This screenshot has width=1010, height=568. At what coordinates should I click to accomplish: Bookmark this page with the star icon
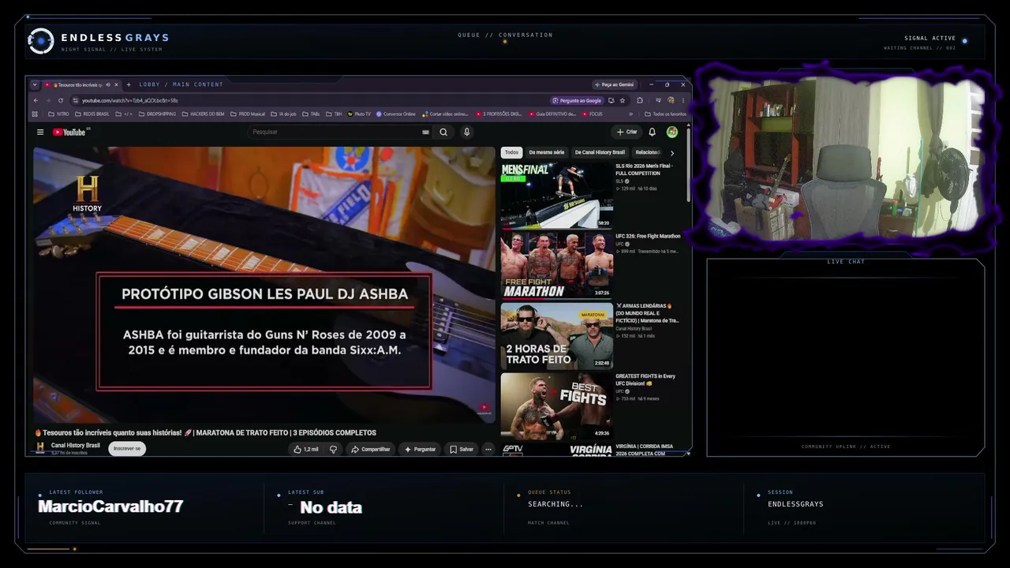(x=623, y=100)
